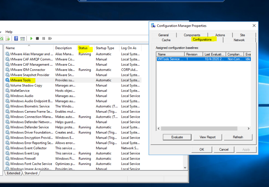This screenshot has width=269, height=187.
Task: Click the blue Help toolbar icon
Action: (16, 38)
